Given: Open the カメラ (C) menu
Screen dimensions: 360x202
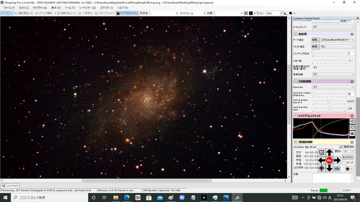Looking at the screenshot, I should tap(24, 8).
